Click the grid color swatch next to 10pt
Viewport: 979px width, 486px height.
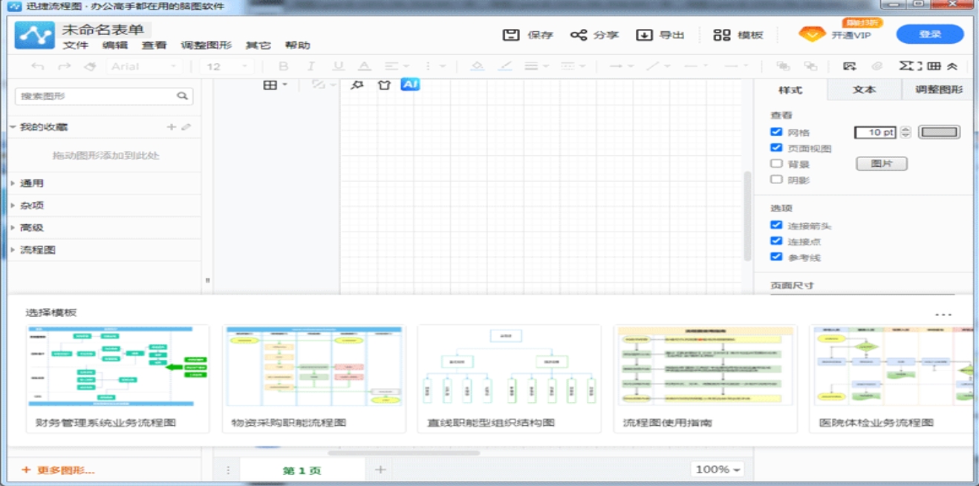point(939,131)
